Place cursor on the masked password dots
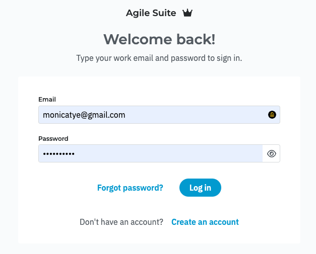Screen dimensions: 316x254 (58, 154)
